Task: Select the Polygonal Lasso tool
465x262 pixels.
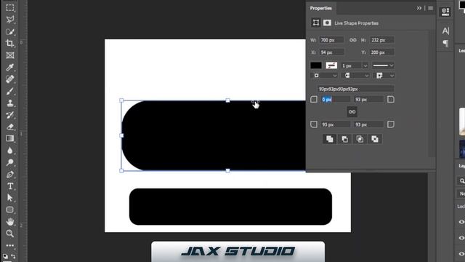Action: [9, 20]
